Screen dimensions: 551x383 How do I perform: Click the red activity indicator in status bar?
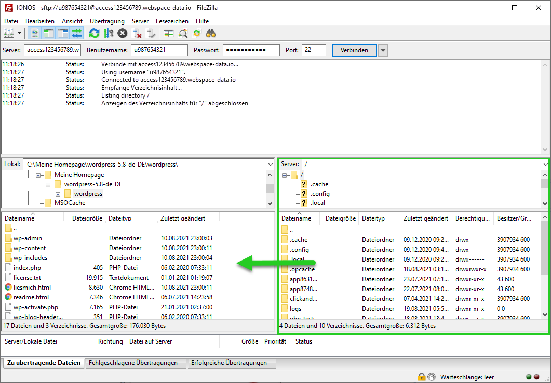pyautogui.click(x=536, y=377)
